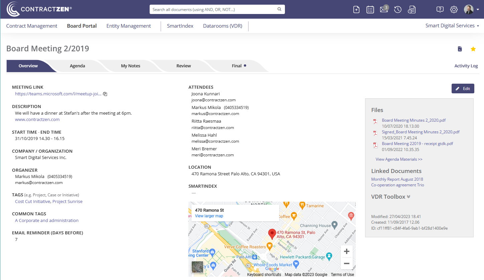
Task: Open the Smart Digital Services dropdown
Action: [452, 26]
